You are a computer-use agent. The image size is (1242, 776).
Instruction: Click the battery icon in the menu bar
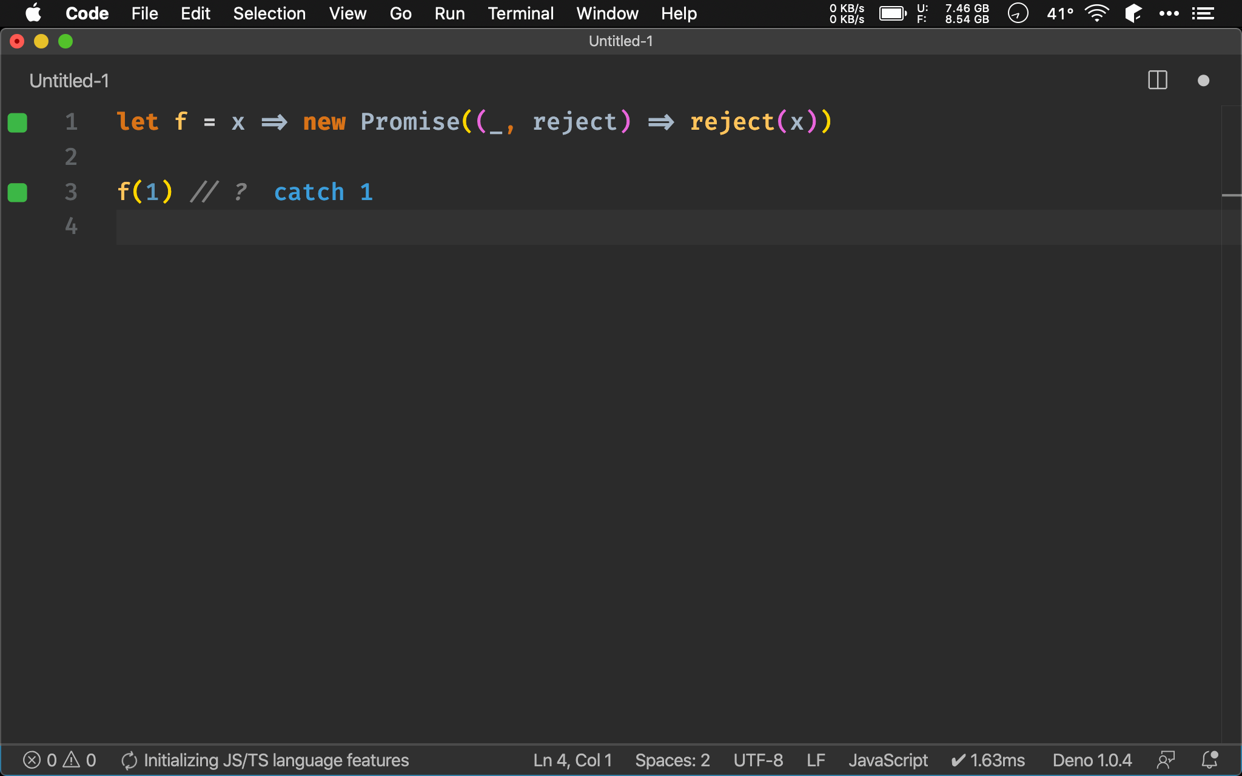(893, 13)
